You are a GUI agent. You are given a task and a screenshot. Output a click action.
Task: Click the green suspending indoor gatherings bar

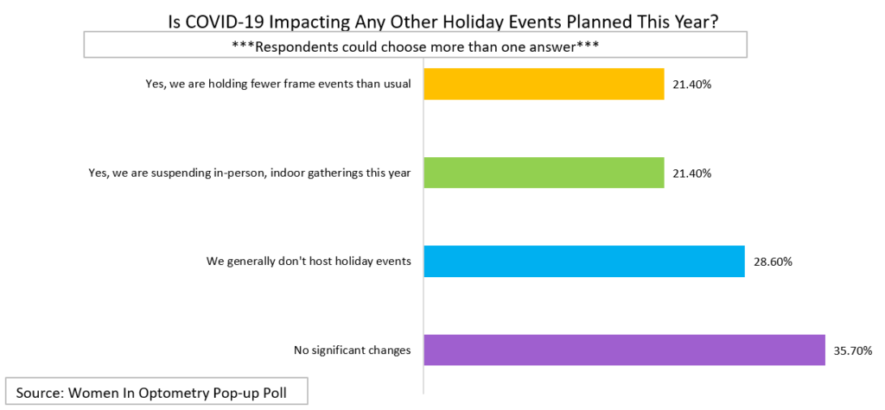pyautogui.click(x=544, y=173)
